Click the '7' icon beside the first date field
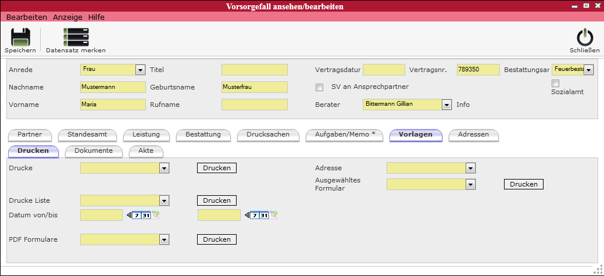The height and width of the screenshot is (276, 604). tap(137, 215)
